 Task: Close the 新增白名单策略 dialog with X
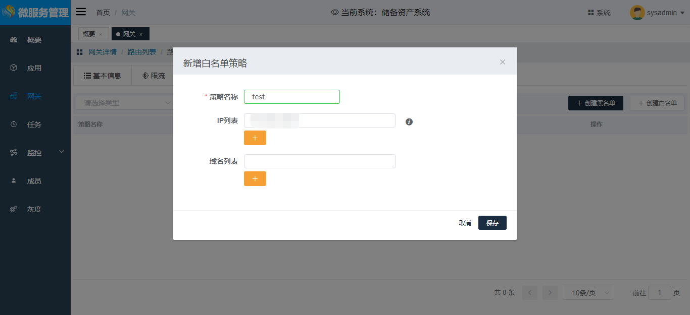(x=503, y=62)
